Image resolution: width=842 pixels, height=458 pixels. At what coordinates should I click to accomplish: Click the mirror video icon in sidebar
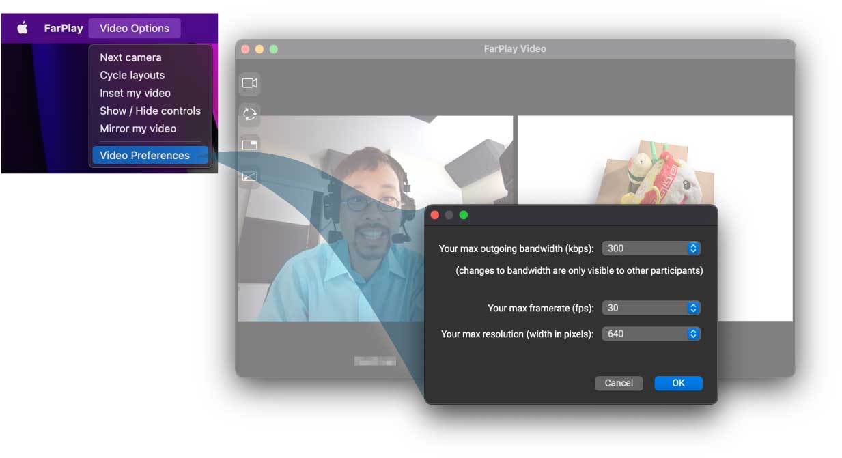(x=249, y=176)
